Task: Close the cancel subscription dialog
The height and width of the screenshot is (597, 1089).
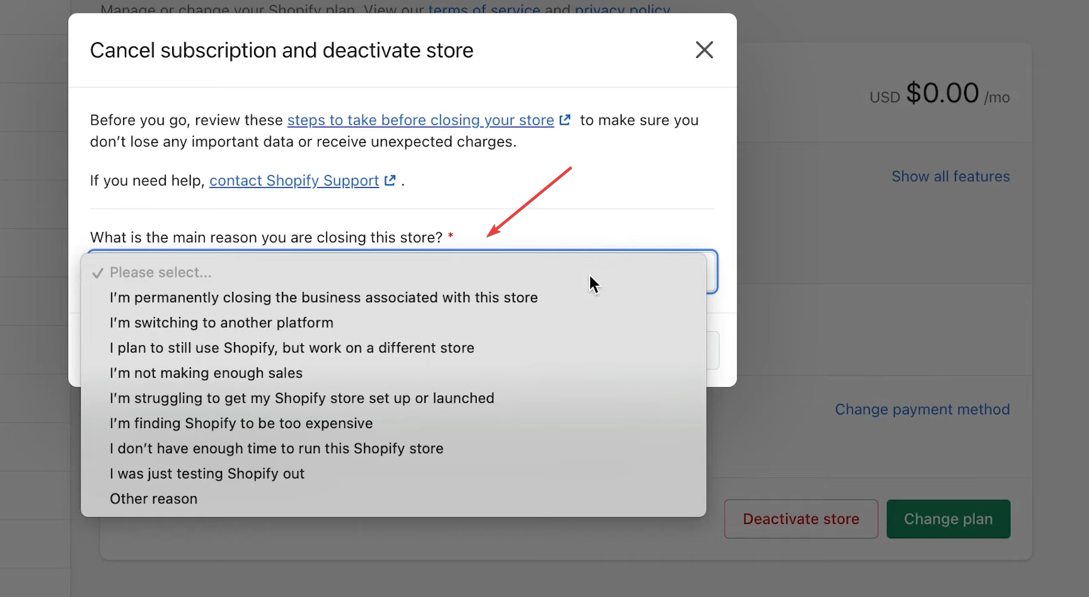Action: coord(704,50)
